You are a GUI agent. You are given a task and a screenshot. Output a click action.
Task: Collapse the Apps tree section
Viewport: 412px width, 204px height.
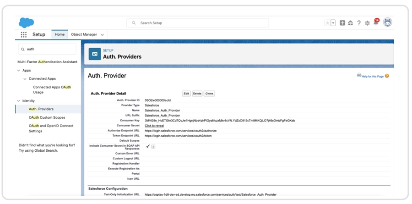18,71
